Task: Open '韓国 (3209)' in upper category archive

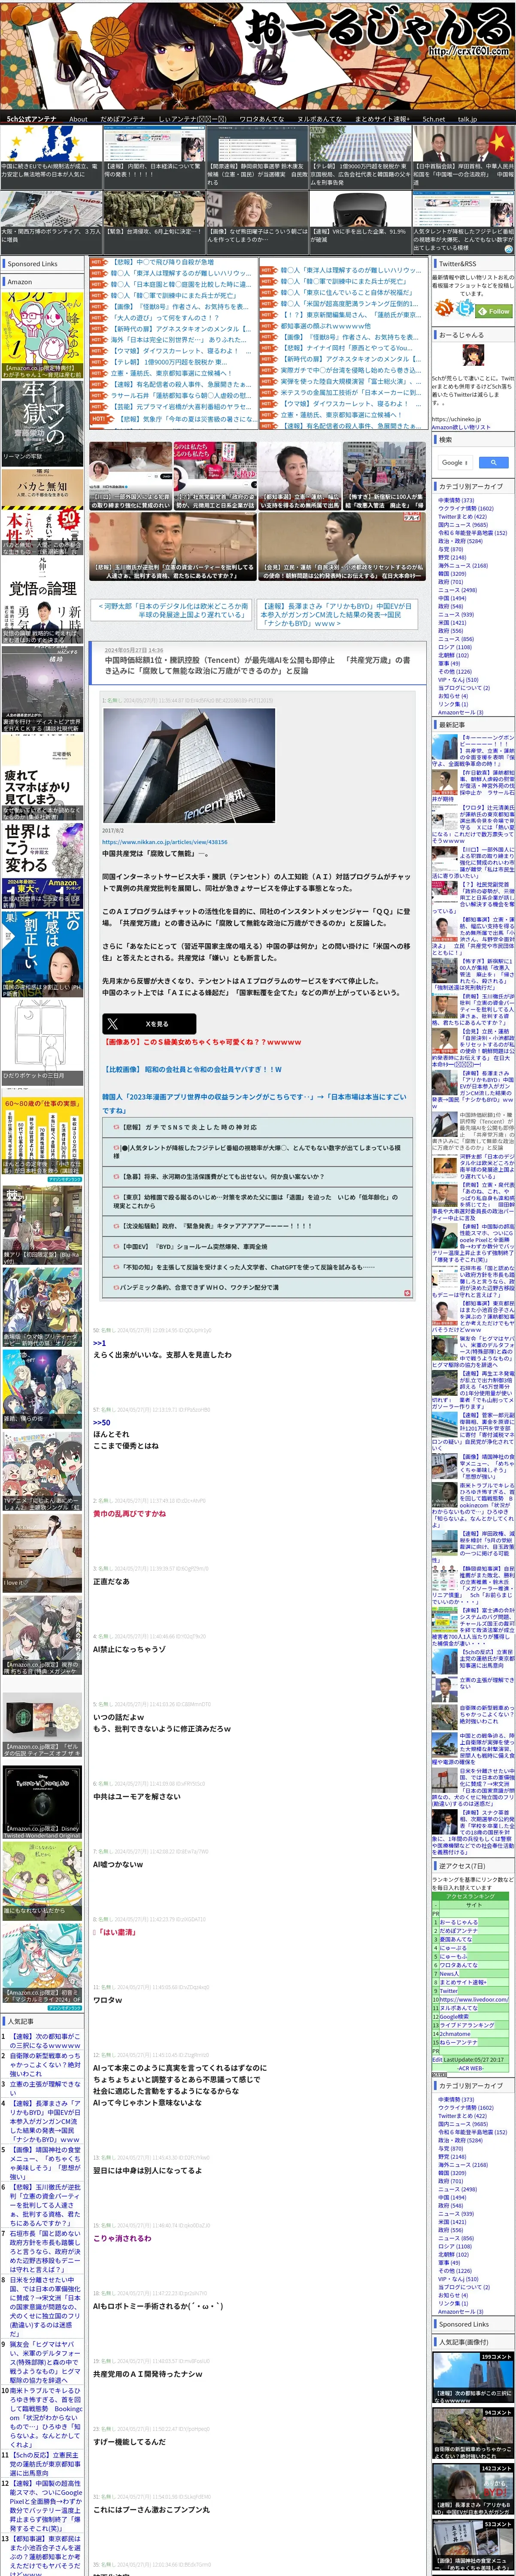Action: coord(451,574)
